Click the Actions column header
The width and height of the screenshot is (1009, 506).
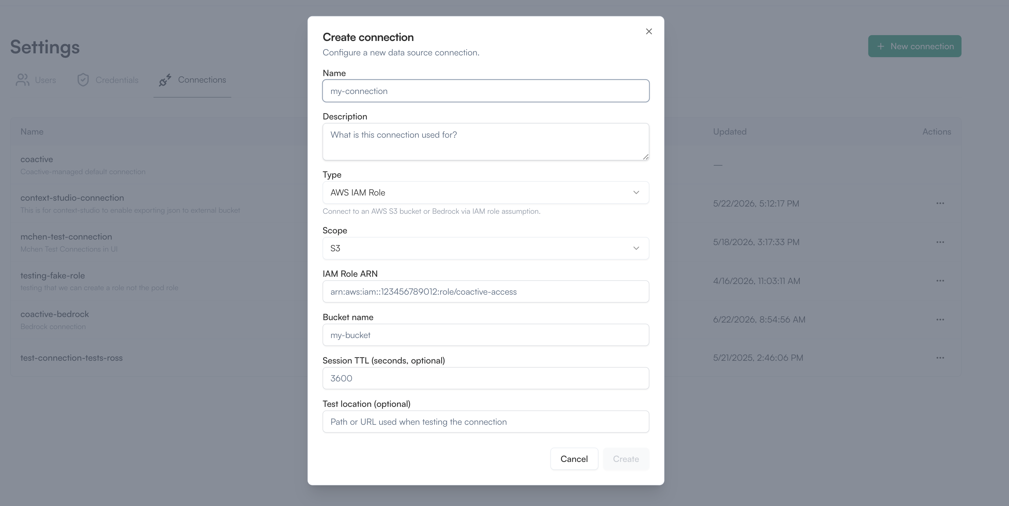pyautogui.click(x=936, y=131)
